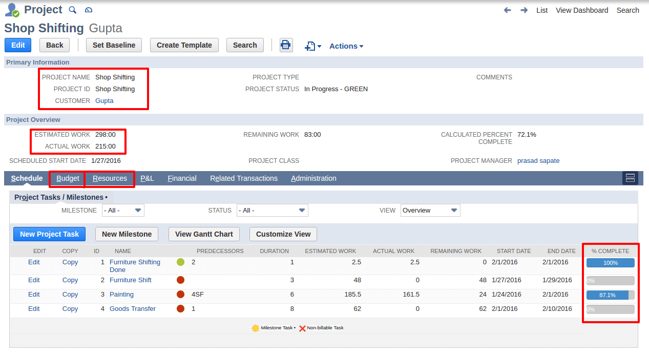Screen dimensions: 649x356
Task: Click the 4SF predecessor cell
Action: 197,295
